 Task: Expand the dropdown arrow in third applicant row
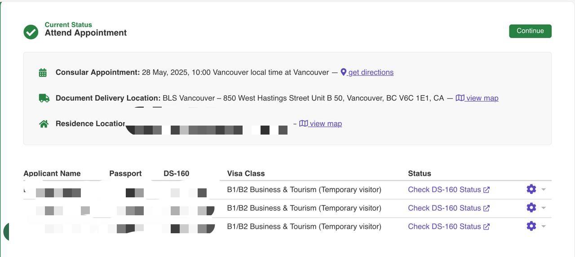pos(544,226)
